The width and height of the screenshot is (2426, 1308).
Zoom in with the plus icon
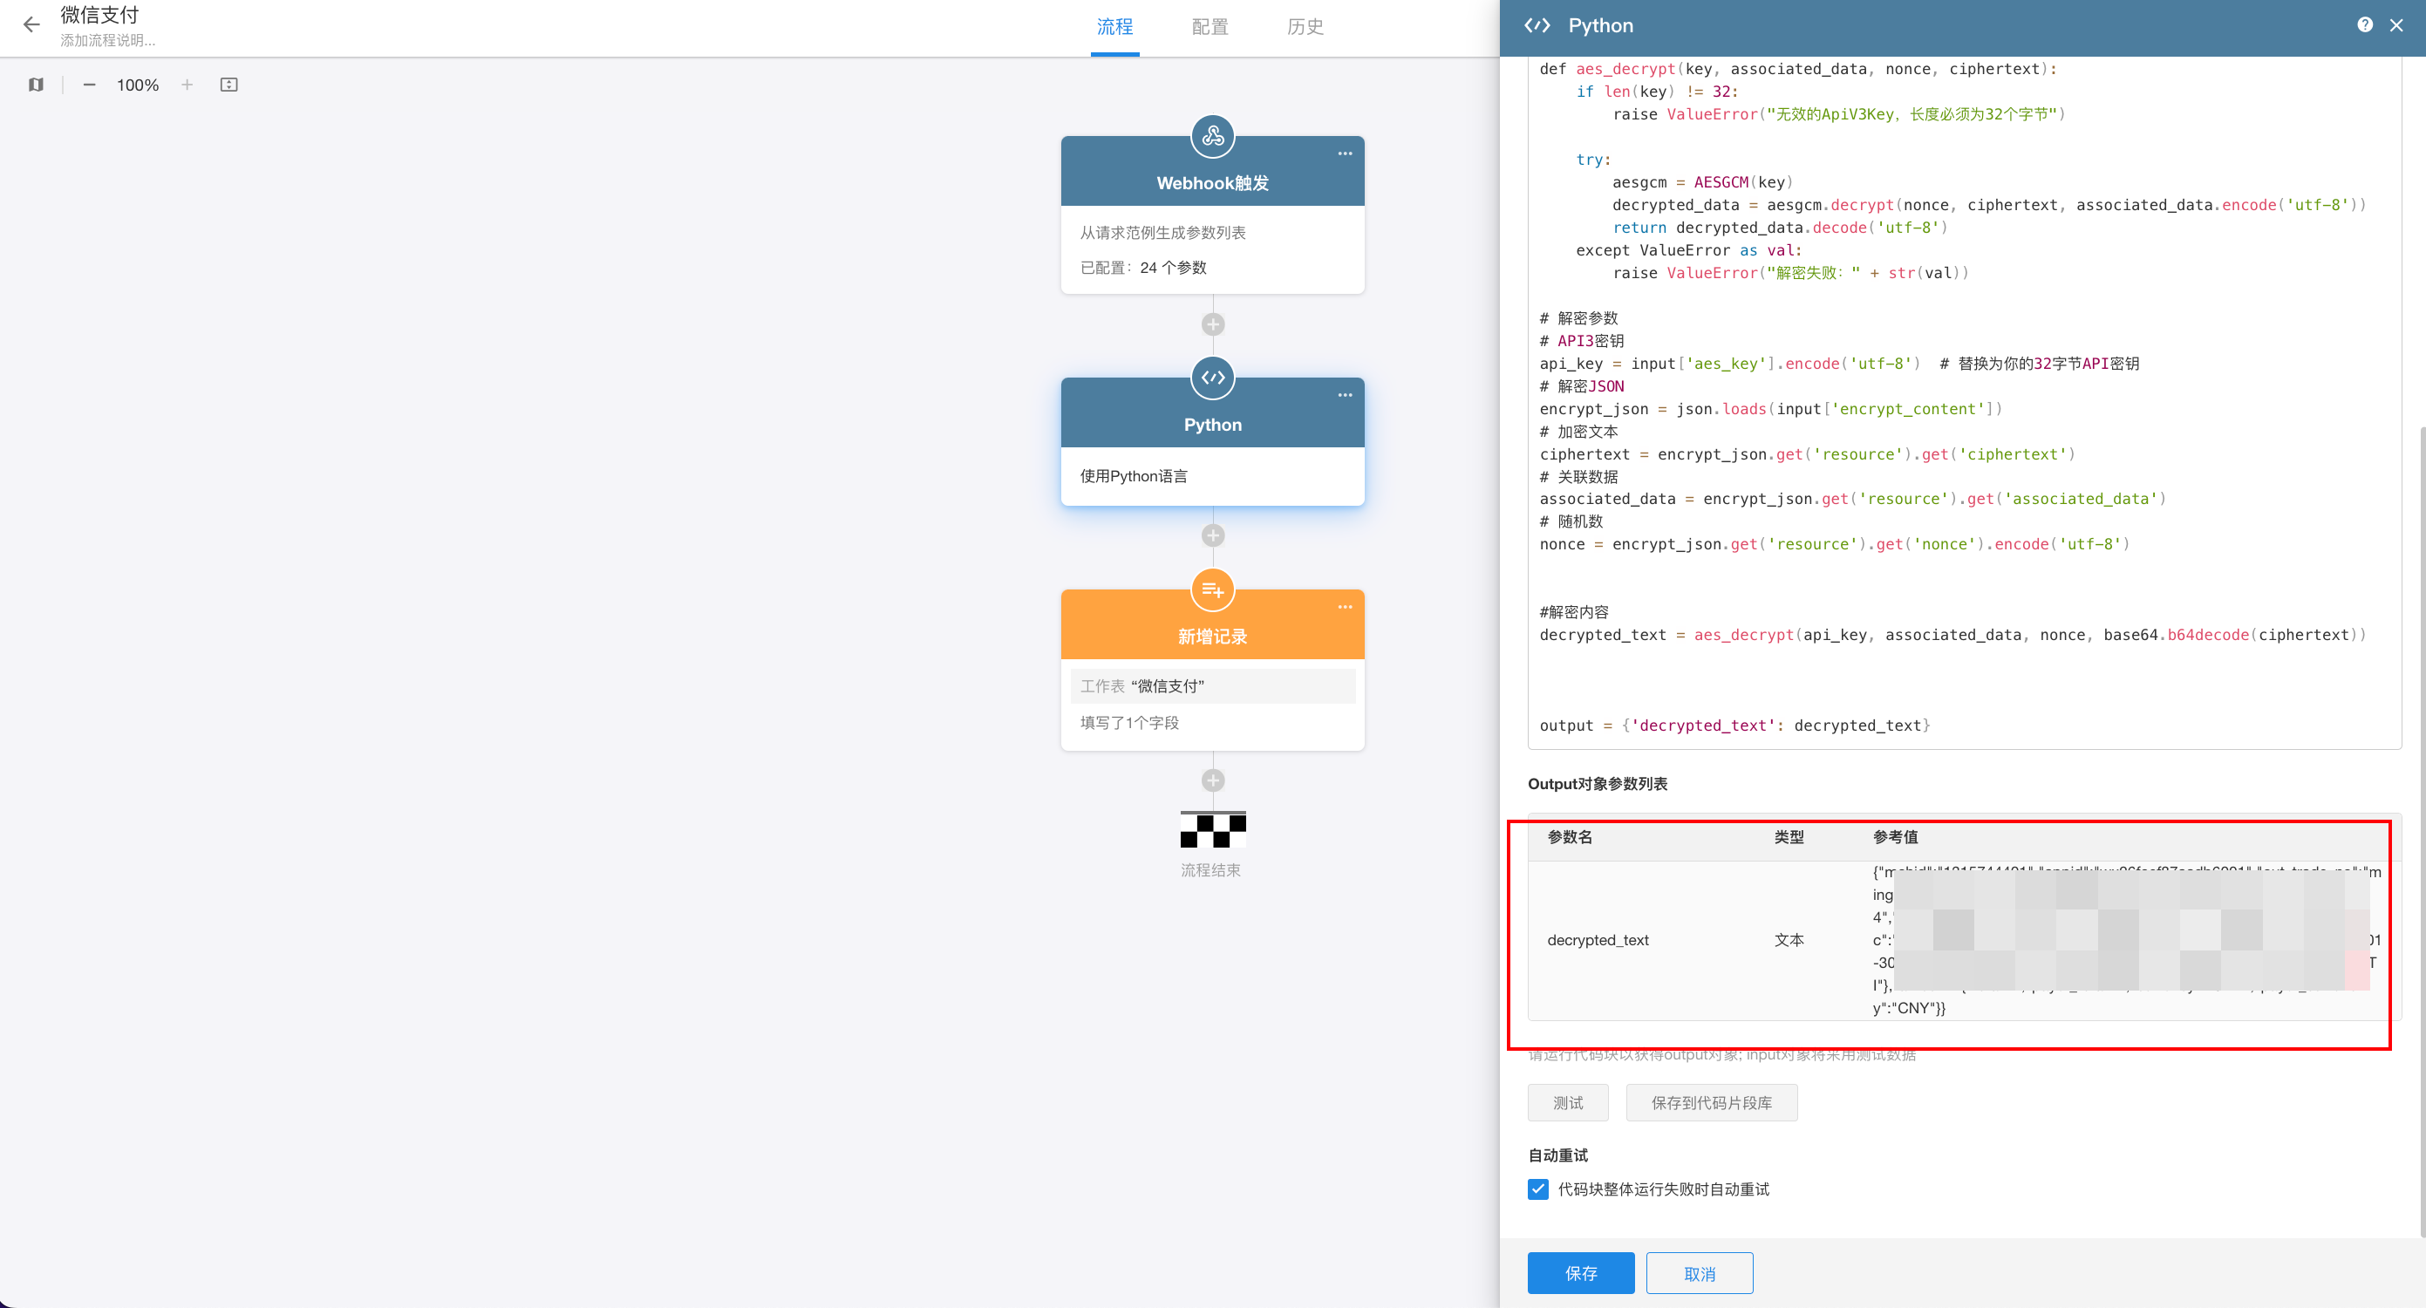[187, 85]
